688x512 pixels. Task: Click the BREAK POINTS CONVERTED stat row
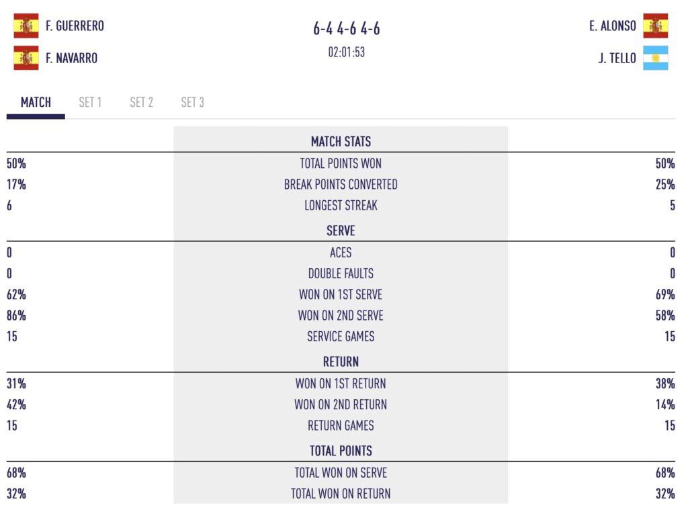(x=341, y=184)
